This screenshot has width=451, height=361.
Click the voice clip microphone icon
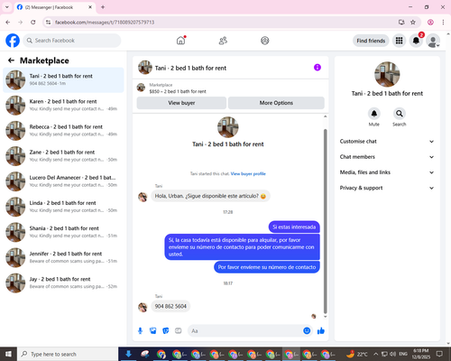coord(140,331)
